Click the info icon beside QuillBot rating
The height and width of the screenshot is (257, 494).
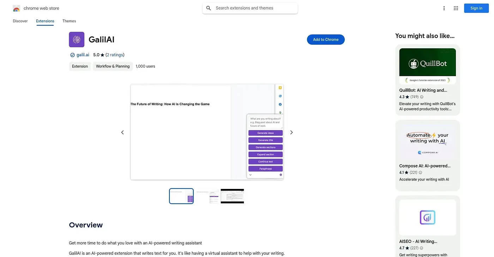tap(422, 97)
